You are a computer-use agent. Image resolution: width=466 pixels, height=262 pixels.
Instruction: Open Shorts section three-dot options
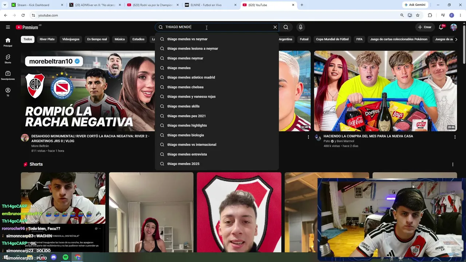(x=453, y=164)
